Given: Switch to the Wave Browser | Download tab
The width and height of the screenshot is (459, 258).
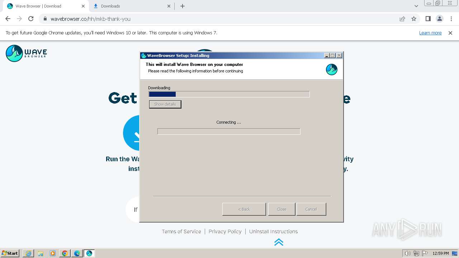Looking at the screenshot, I should 46,6.
